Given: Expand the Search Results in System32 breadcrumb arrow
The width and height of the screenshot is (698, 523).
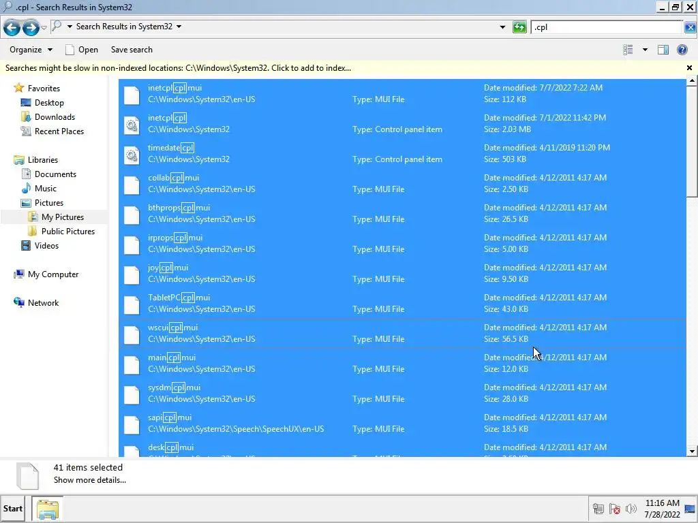Looking at the screenshot, I should point(179,27).
